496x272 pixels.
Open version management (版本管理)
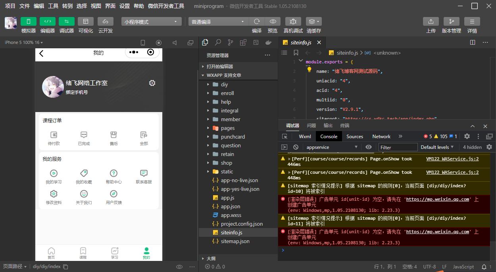coord(451,21)
